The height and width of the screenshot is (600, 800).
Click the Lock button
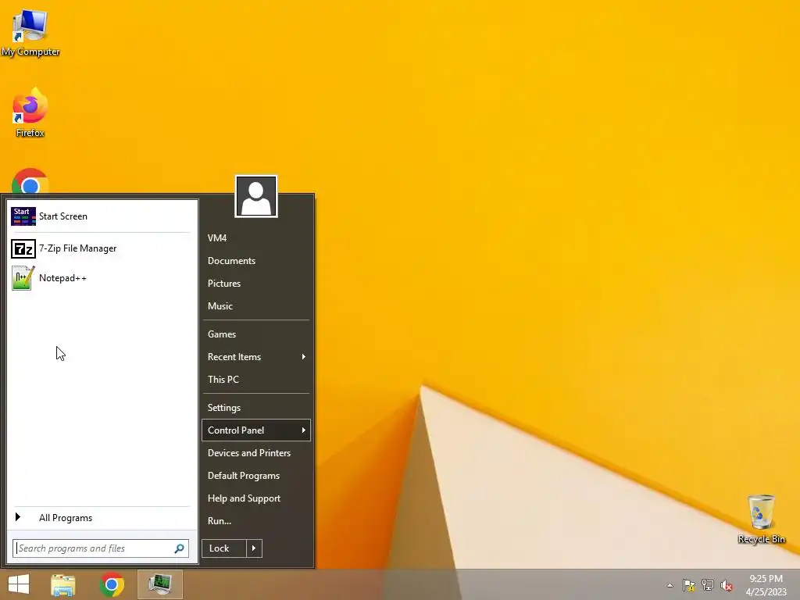click(224, 548)
